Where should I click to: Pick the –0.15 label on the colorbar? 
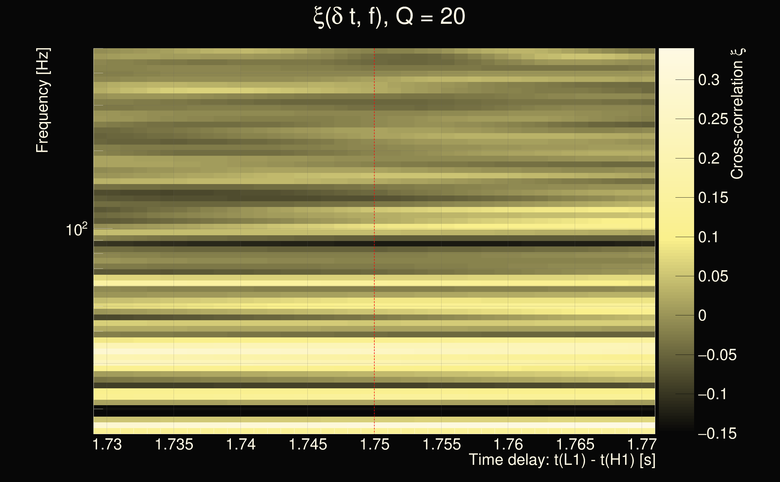(717, 433)
